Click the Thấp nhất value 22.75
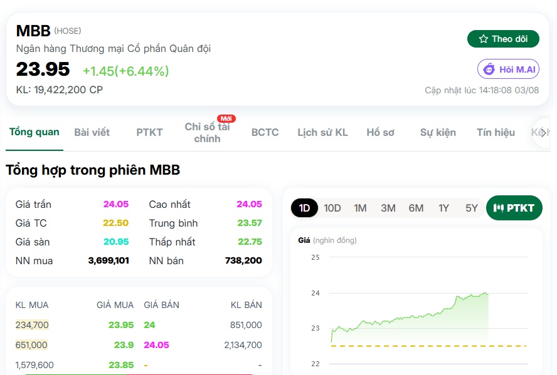 click(250, 242)
